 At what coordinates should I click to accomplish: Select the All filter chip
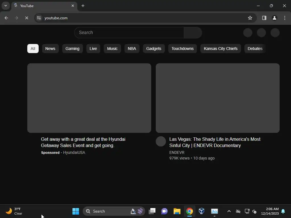pos(33,49)
